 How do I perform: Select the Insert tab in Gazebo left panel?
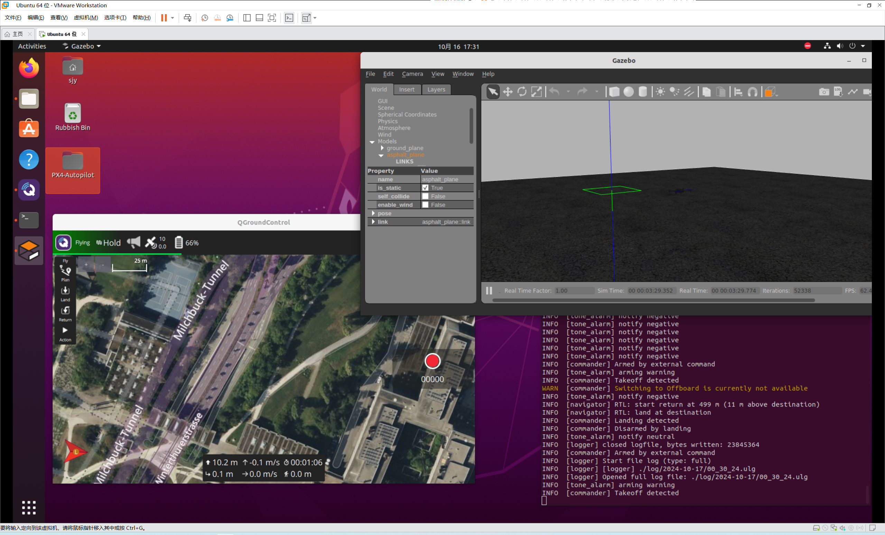pyautogui.click(x=407, y=89)
